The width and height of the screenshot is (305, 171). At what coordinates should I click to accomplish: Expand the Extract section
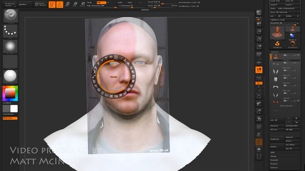point(274,168)
